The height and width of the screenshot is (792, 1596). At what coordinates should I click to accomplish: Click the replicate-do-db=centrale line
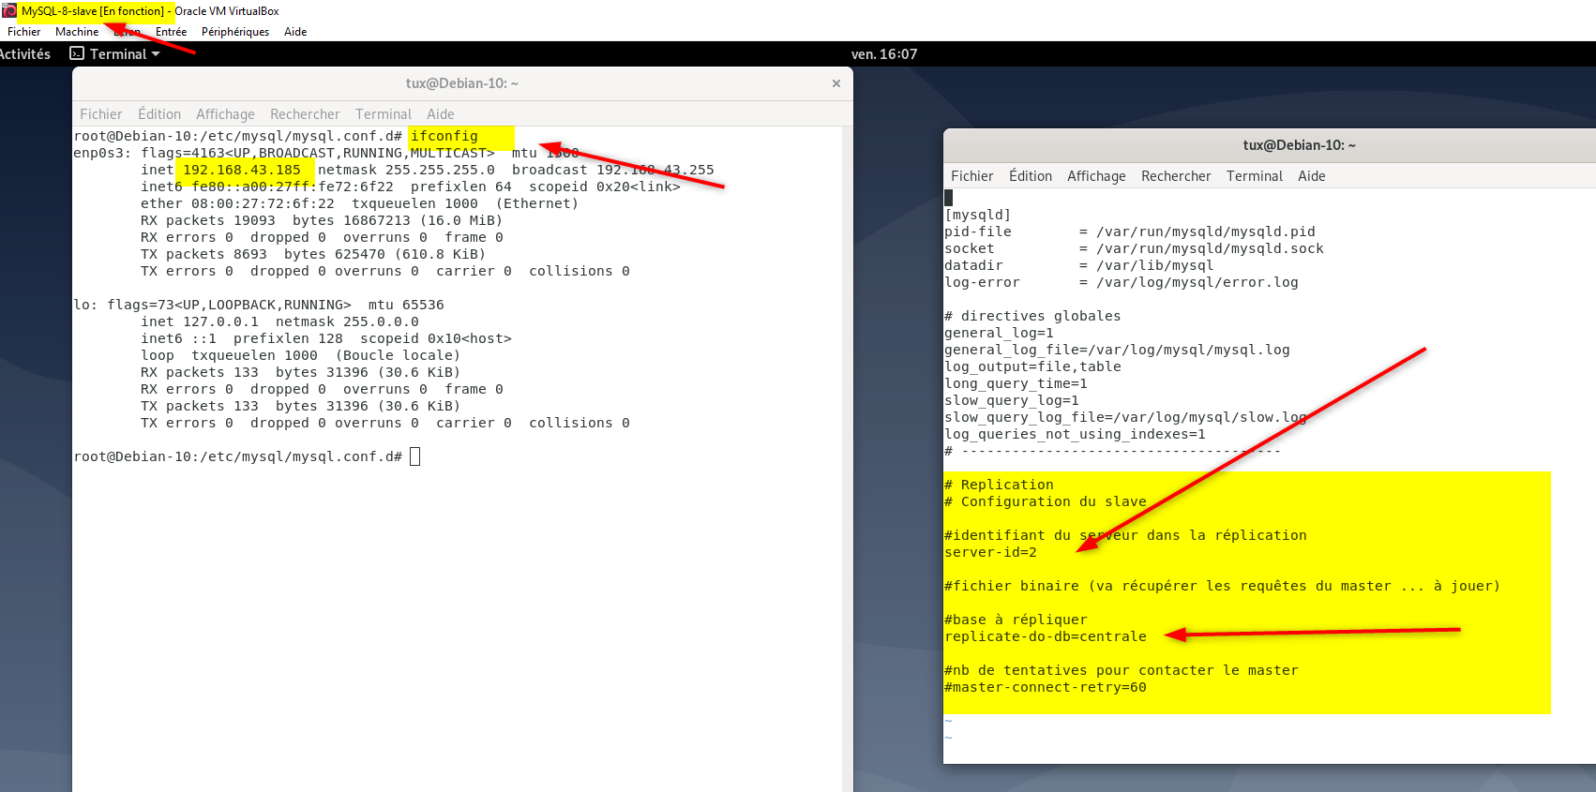1046,636
